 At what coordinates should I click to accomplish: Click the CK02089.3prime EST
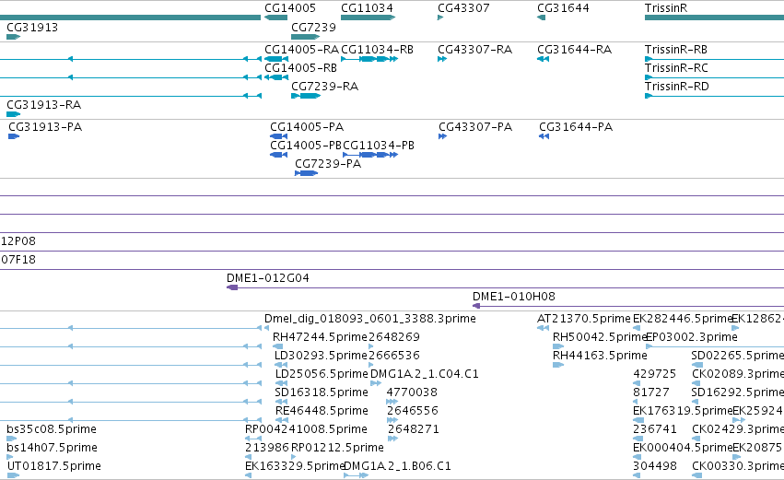[x=696, y=383]
